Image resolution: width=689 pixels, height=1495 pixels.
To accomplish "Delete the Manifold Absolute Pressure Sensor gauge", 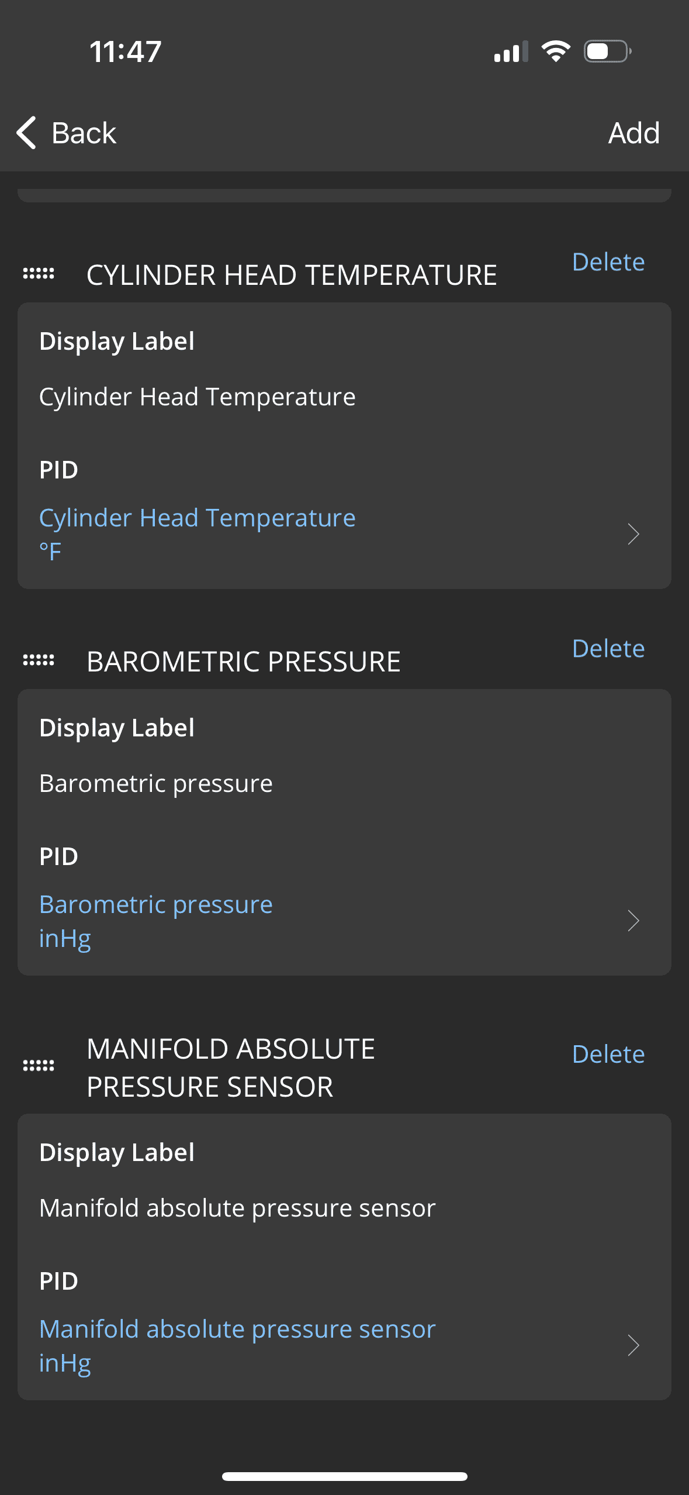I will (x=608, y=1055).
